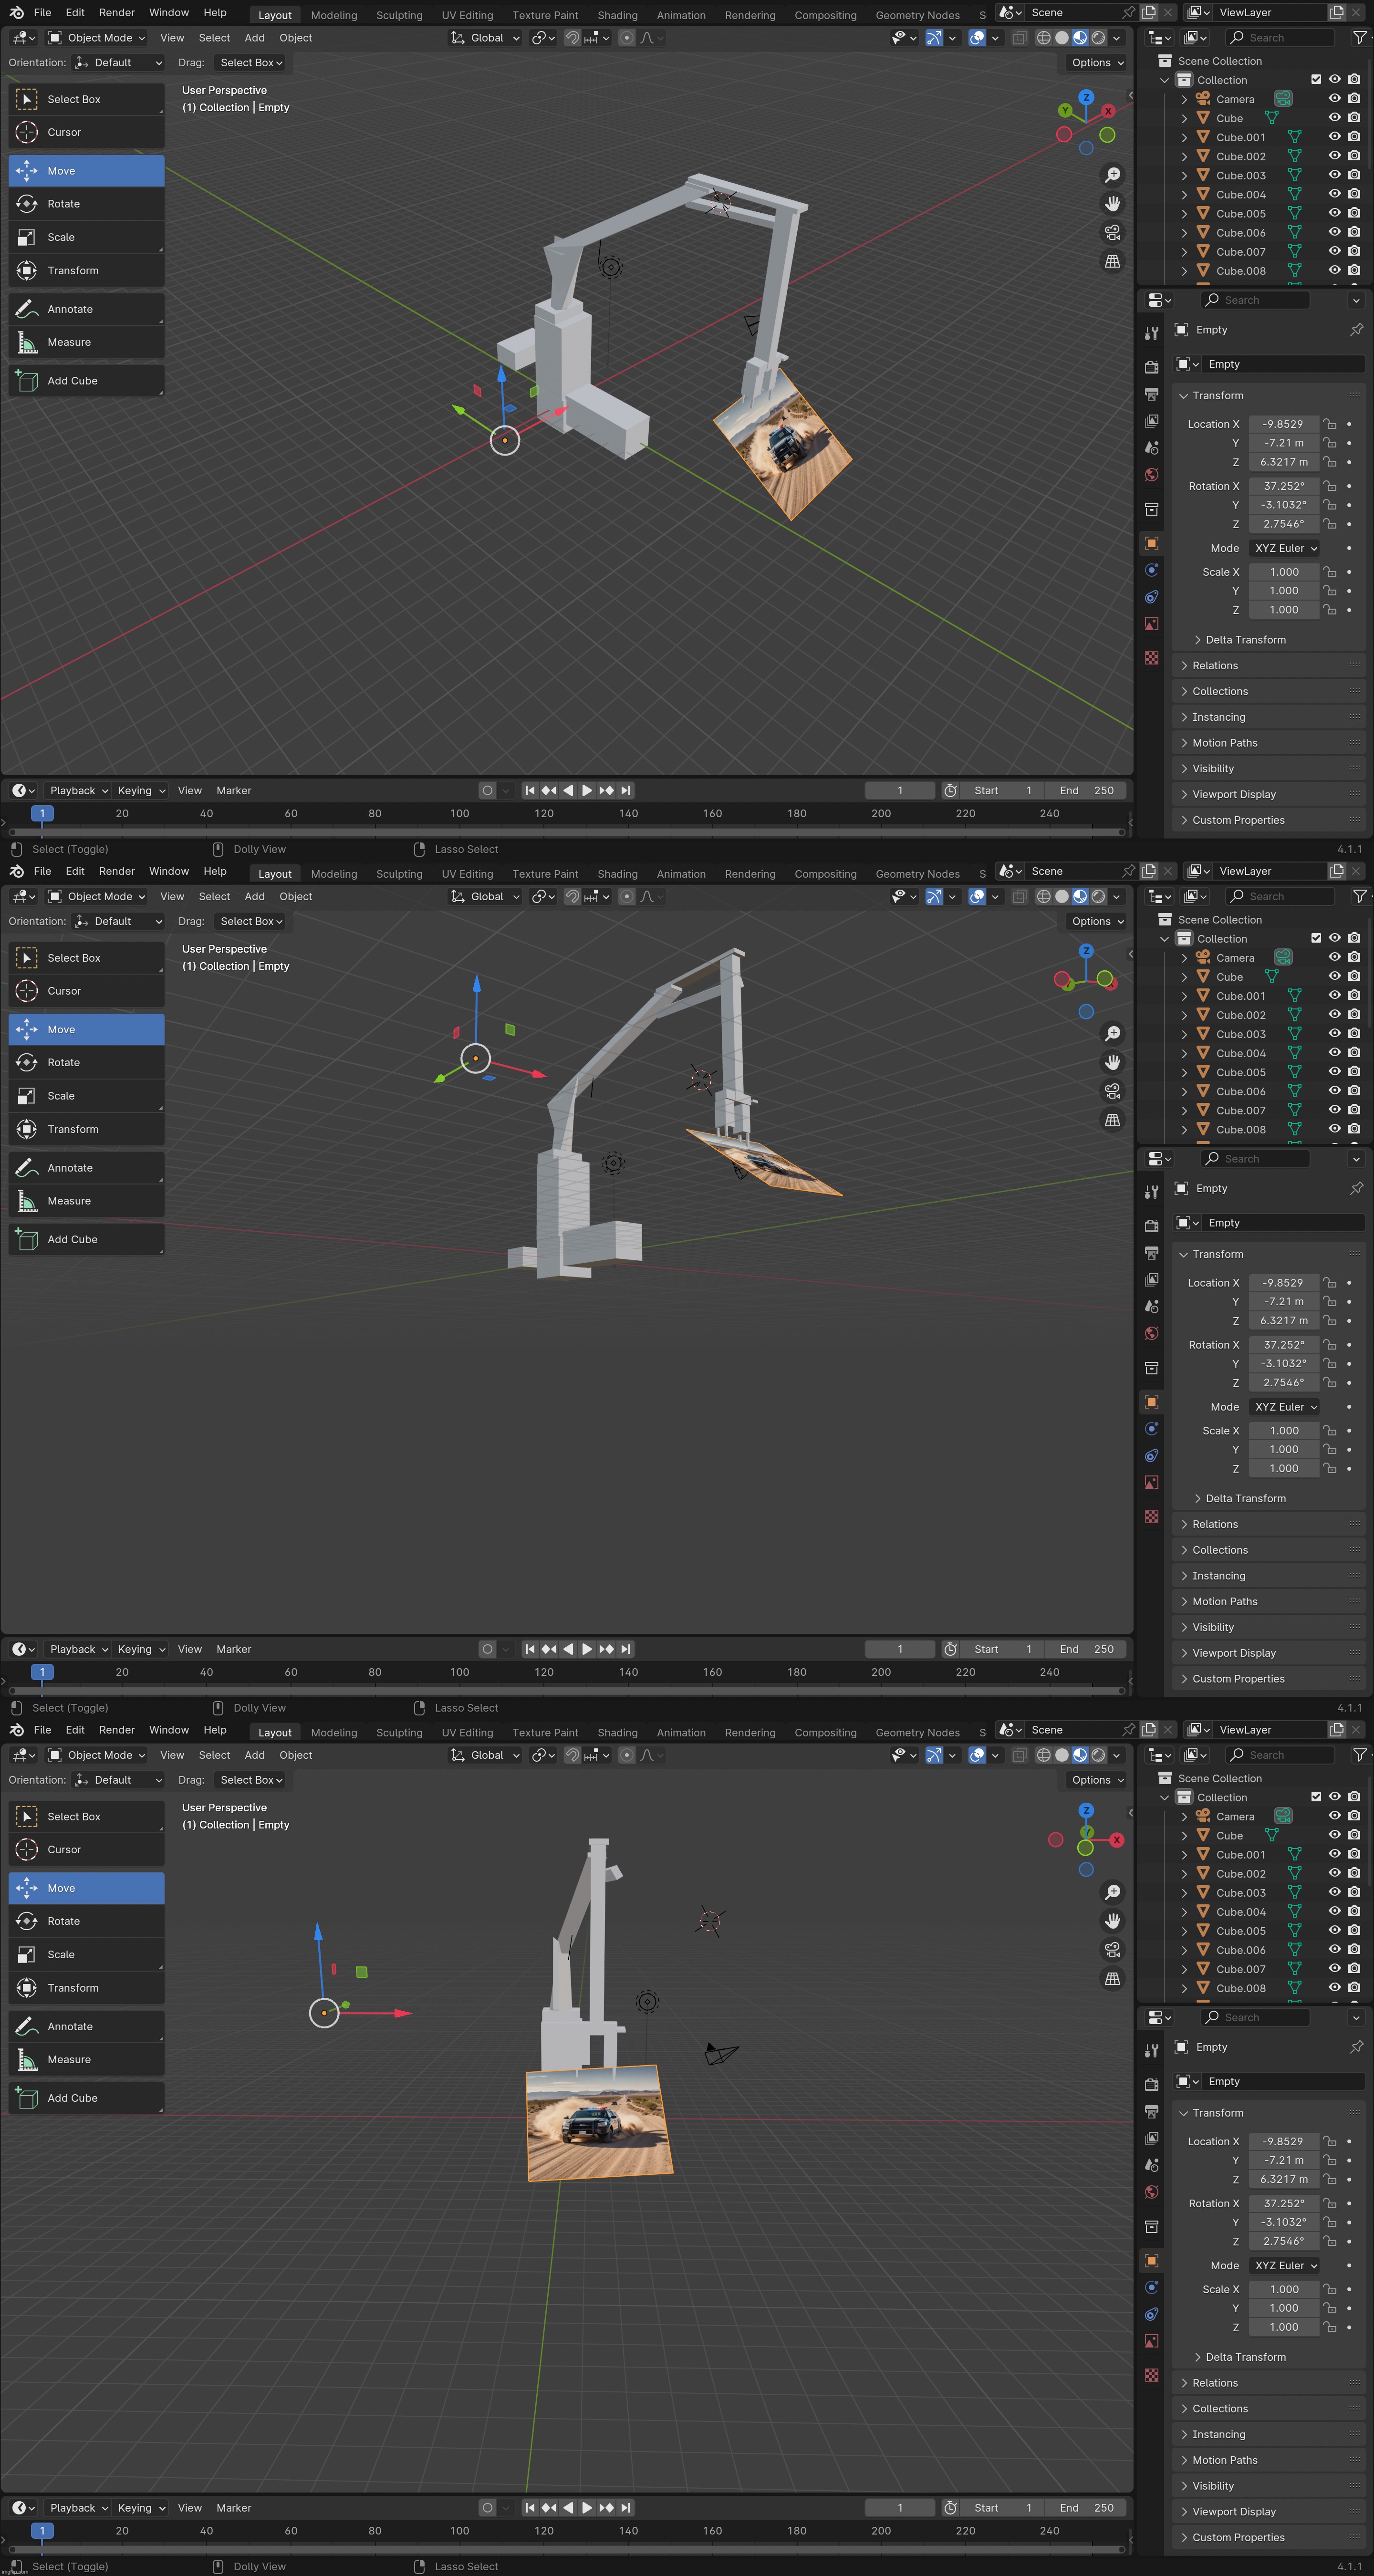The image size is (1374, 2576).
Task: Open Add menu in middle window viewport header
Action: pyautogui.click(x=255, y=897)
